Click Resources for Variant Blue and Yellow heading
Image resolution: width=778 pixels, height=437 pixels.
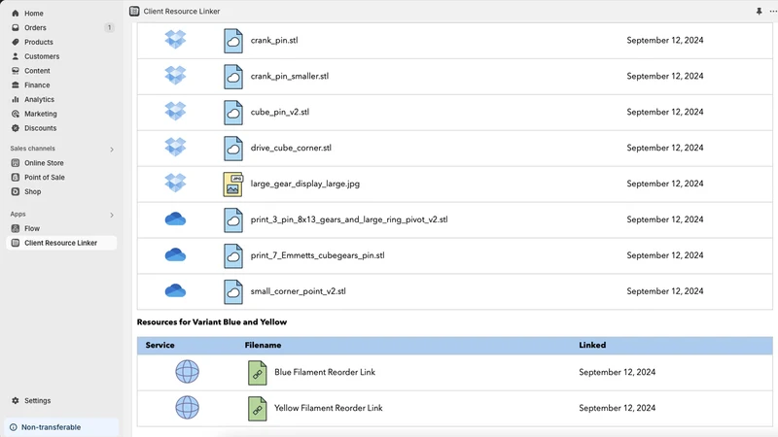coord(212,322)
